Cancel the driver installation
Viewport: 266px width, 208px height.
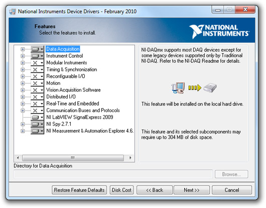(232, 190)
